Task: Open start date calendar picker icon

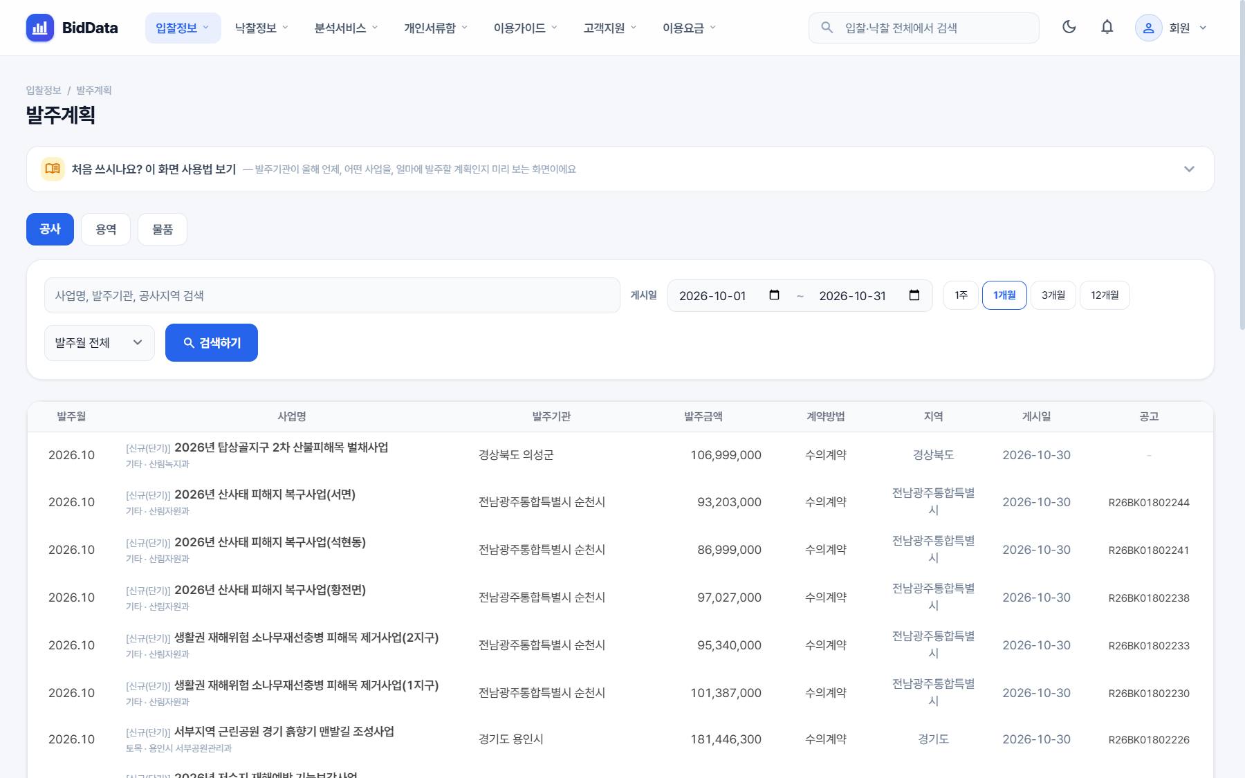Action: [x=774, y=295]
